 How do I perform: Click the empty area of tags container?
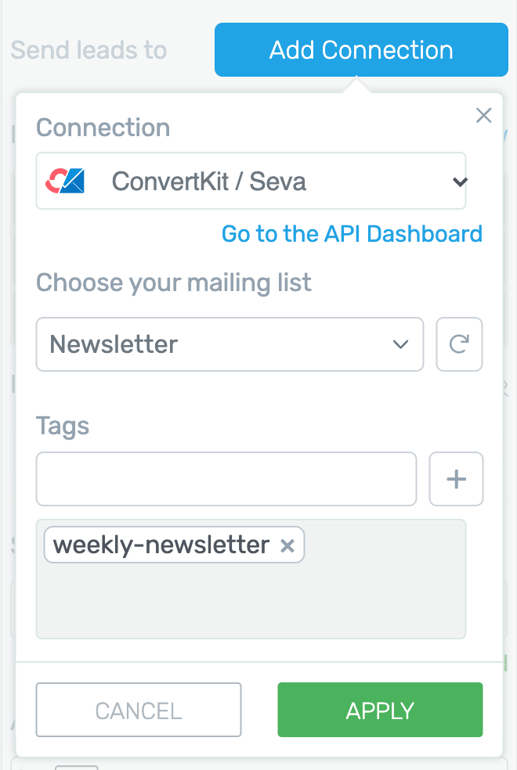click(251, 603)
